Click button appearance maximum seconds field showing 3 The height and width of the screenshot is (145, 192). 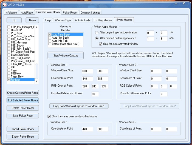[164, 39]
